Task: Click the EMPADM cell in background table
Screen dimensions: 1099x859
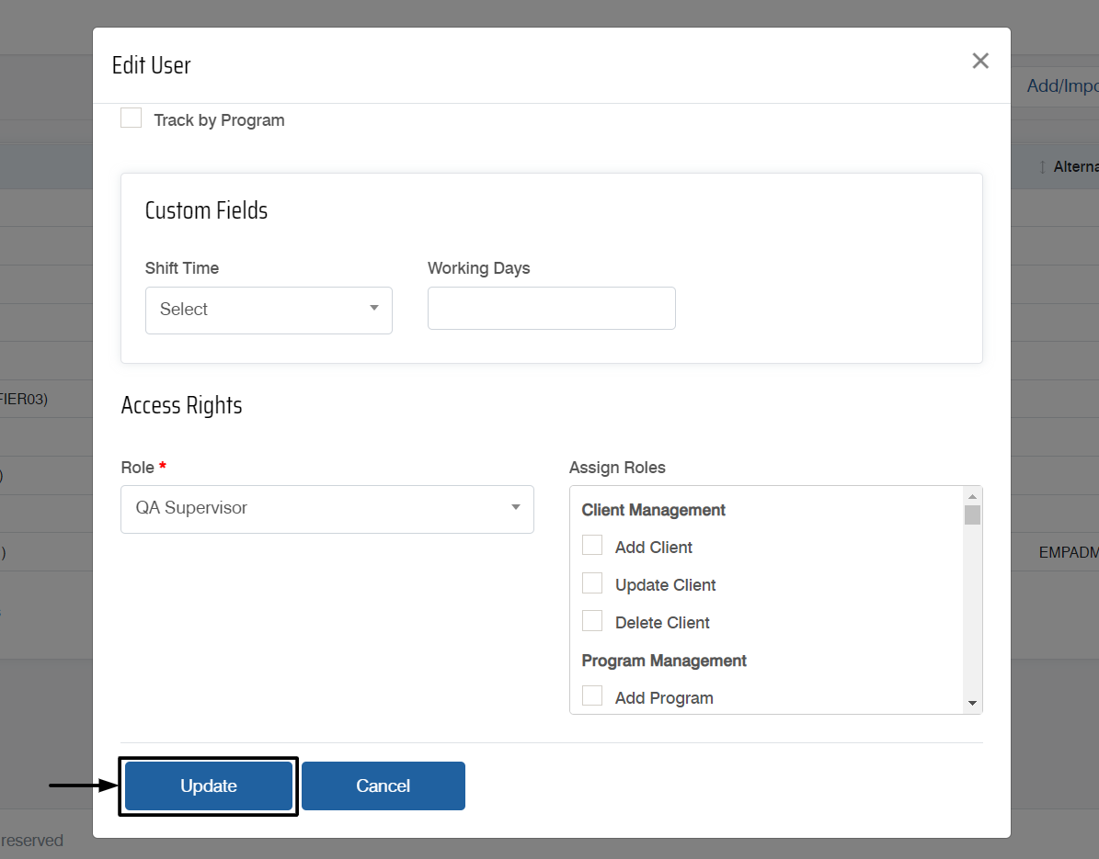Action: [x=1068, y=552]
